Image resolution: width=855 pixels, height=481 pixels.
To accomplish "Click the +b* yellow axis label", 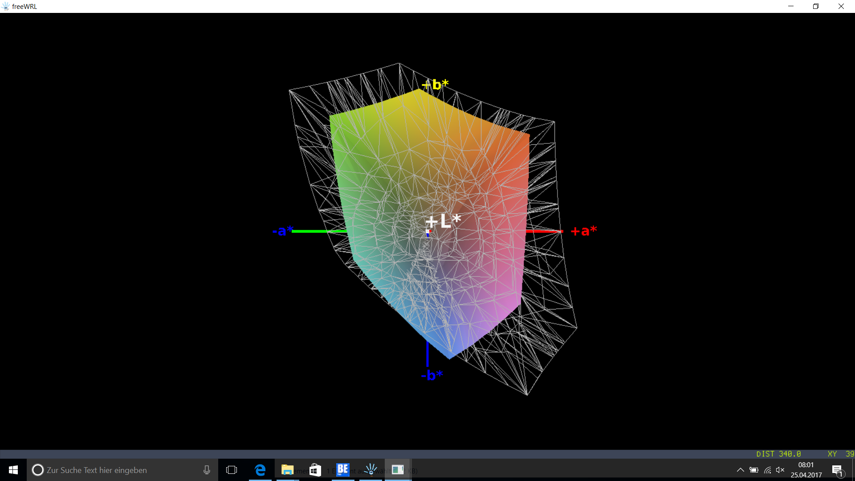I will point(436,84).
